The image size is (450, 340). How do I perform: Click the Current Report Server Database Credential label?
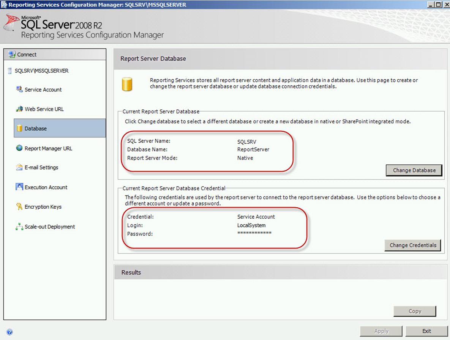[174, 188]
